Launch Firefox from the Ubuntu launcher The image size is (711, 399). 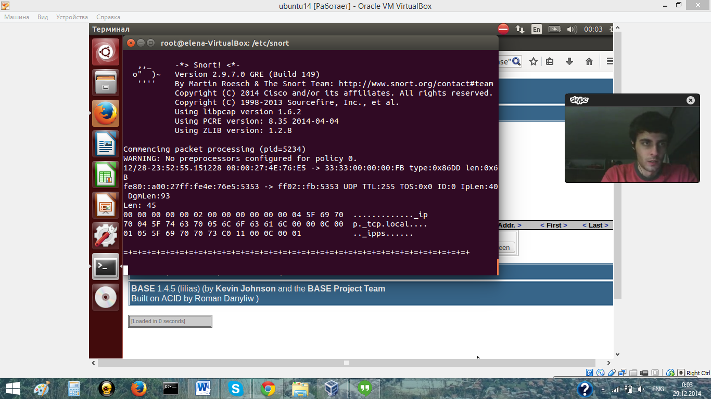pos(106,113)
